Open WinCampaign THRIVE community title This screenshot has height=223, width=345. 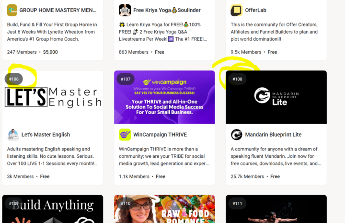click(x=160, y=134)
